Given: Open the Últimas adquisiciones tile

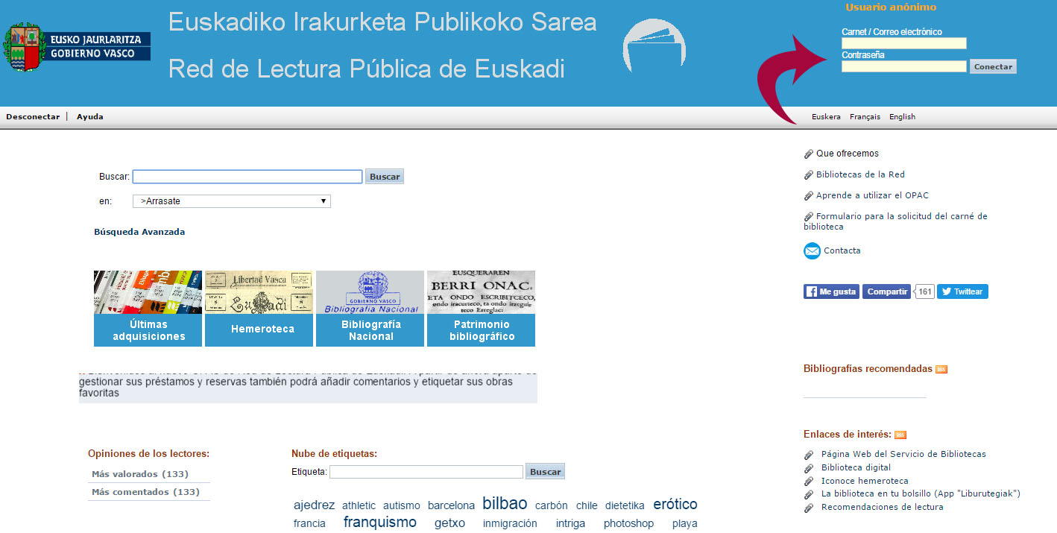Looking at the screenshot, I should click(x=148, y=309).
